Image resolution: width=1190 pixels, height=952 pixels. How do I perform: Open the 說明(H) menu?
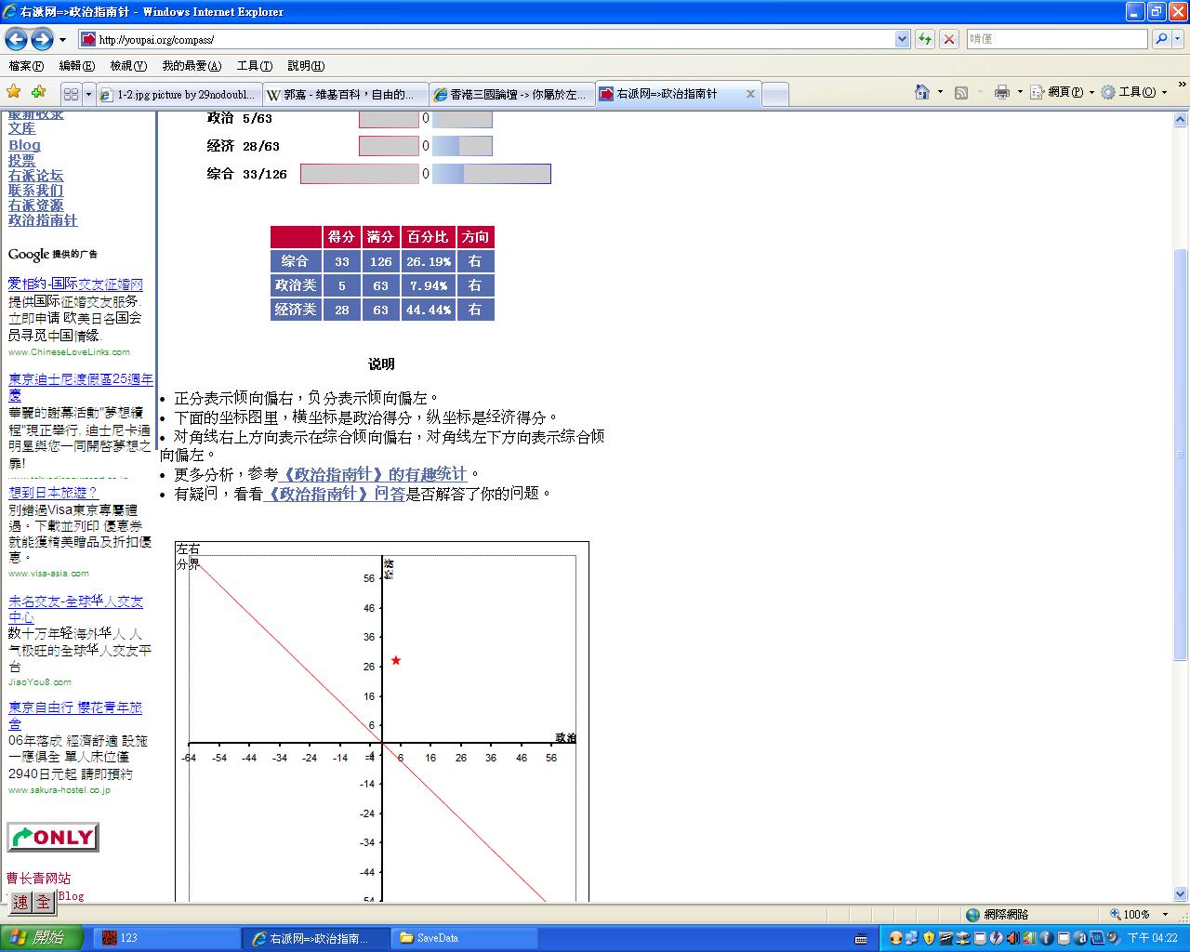point(306,66)
